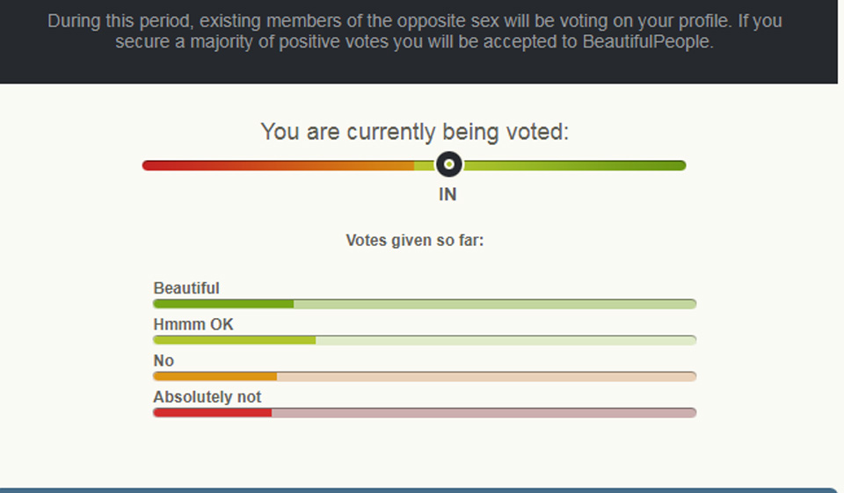Select the "Beautiful" vote label

tap(186, 288)
